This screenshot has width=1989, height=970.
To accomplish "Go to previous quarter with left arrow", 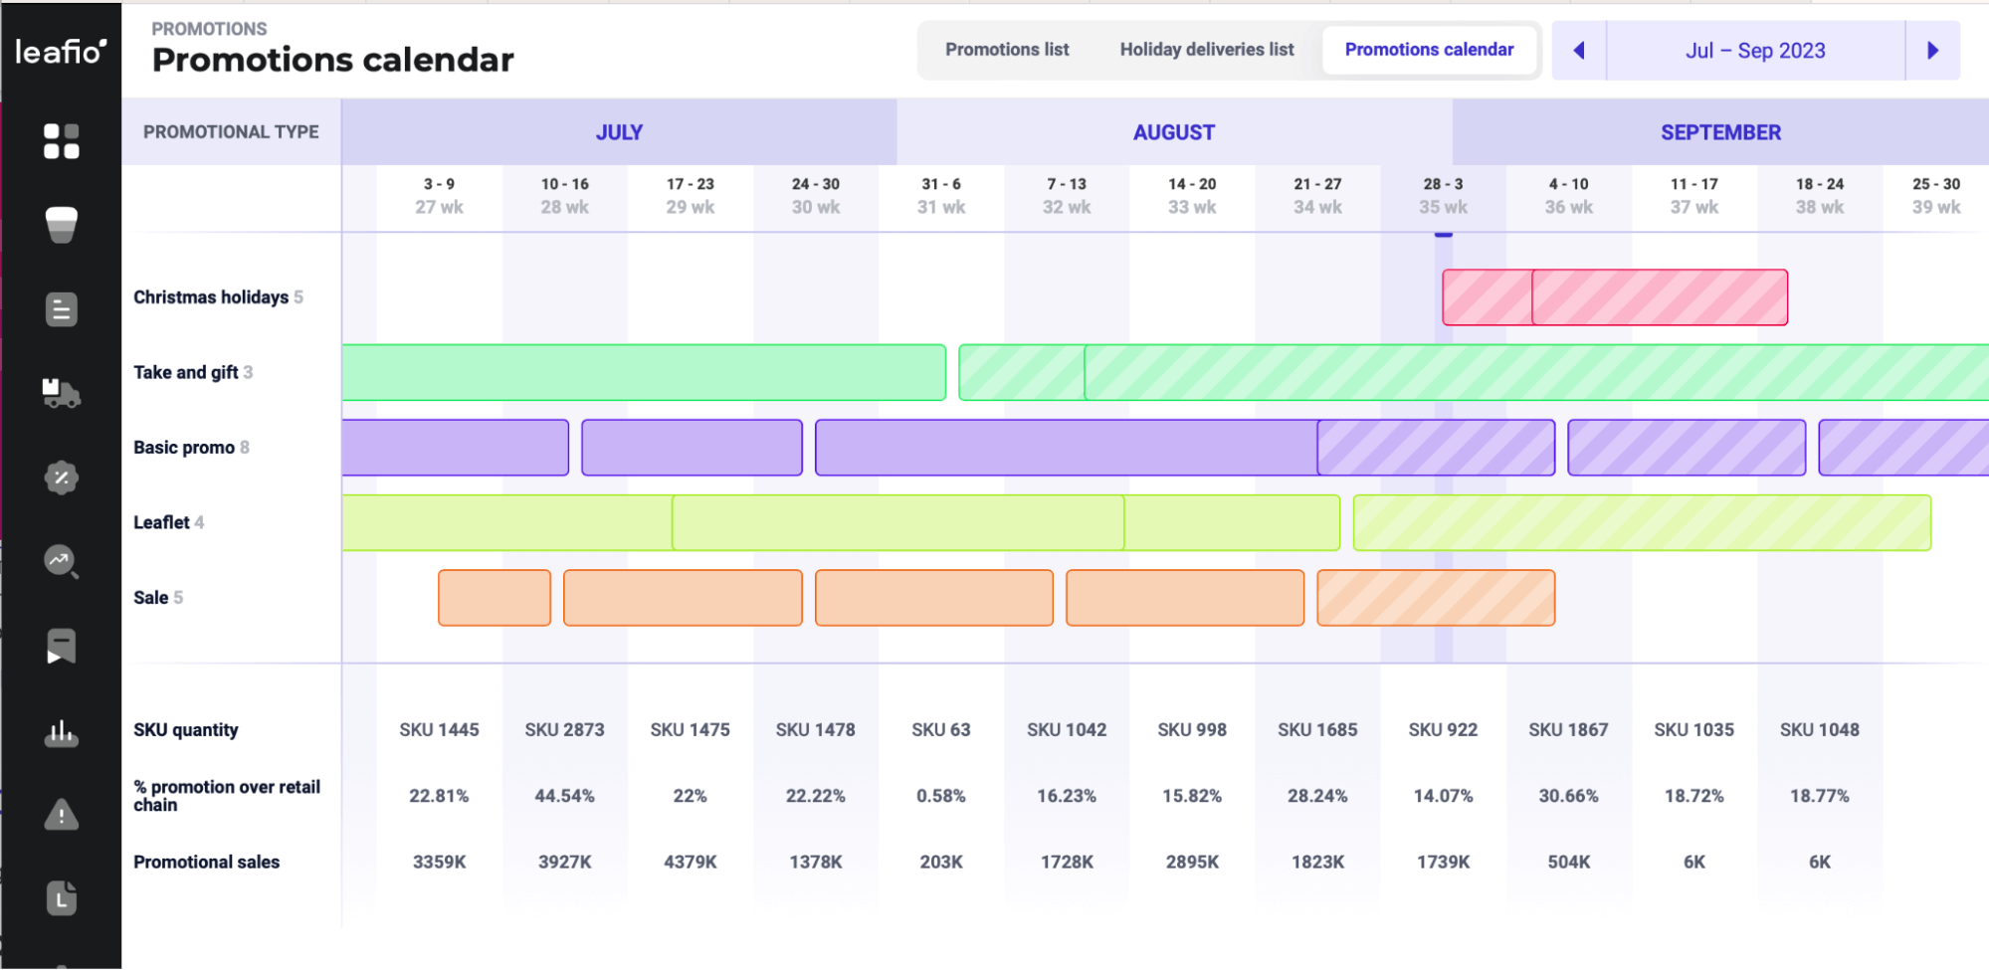I will point(1579,51).
